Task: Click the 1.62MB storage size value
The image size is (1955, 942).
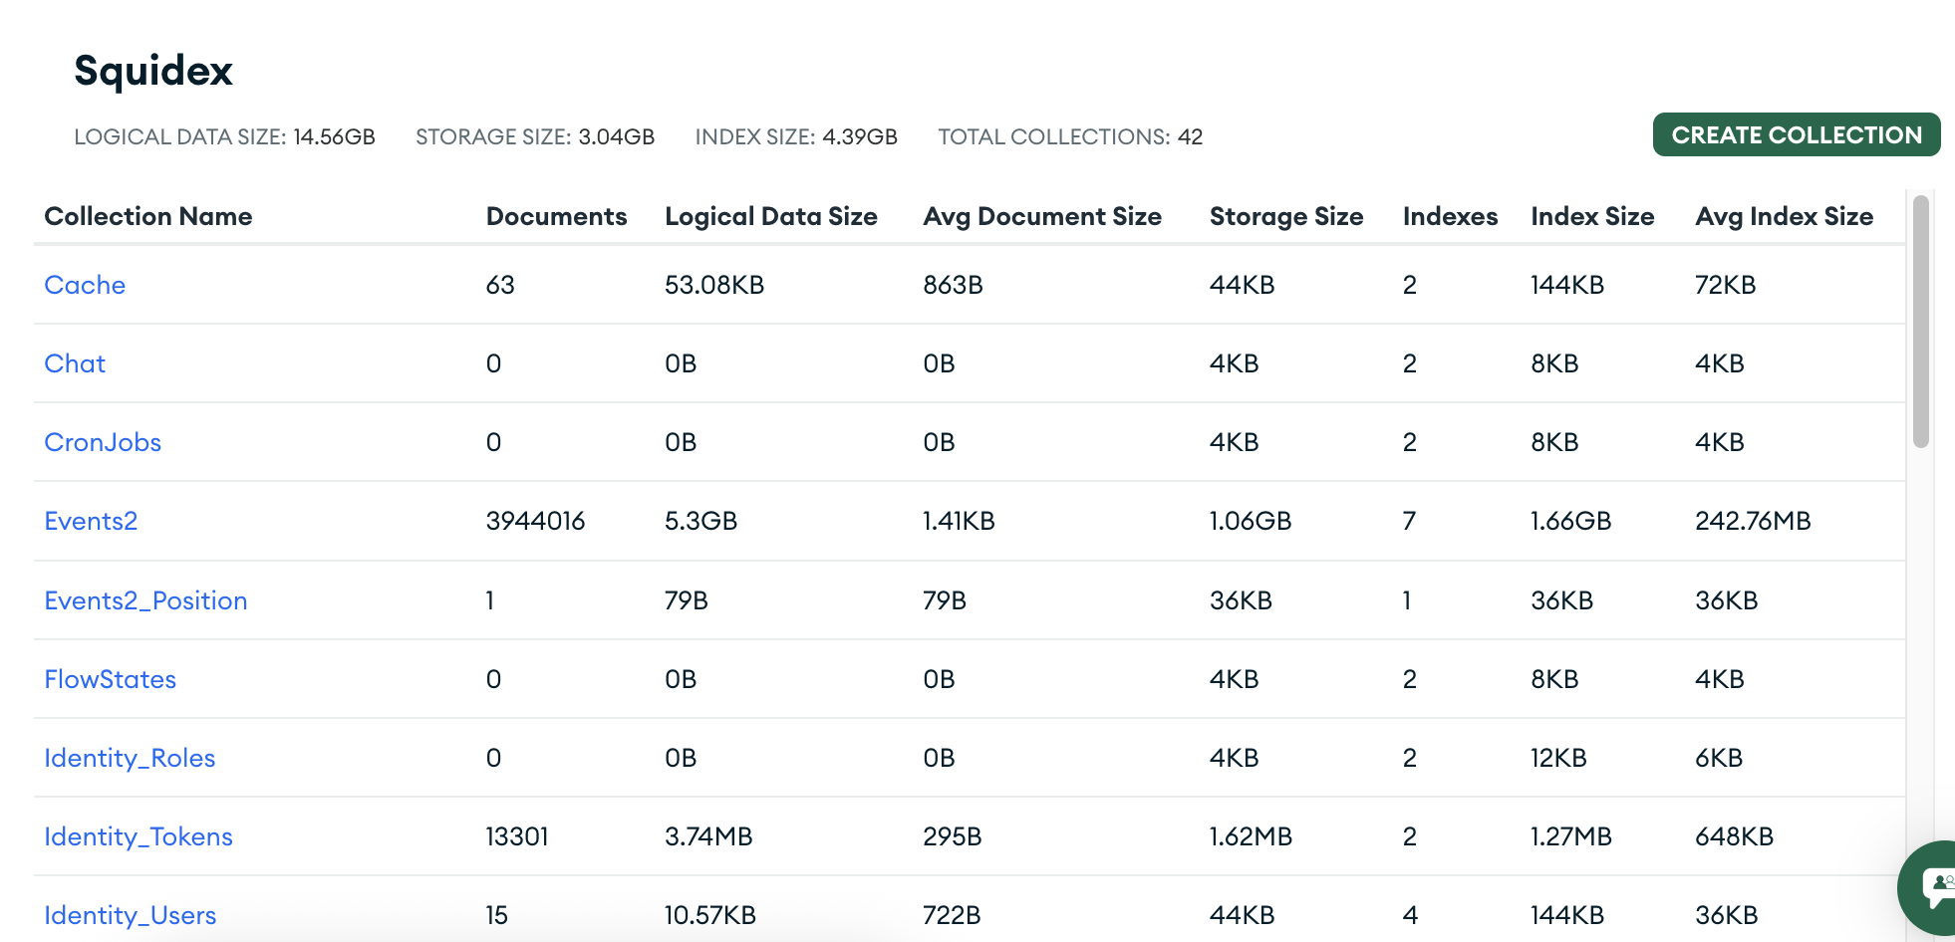Action: pos(1251,836)
